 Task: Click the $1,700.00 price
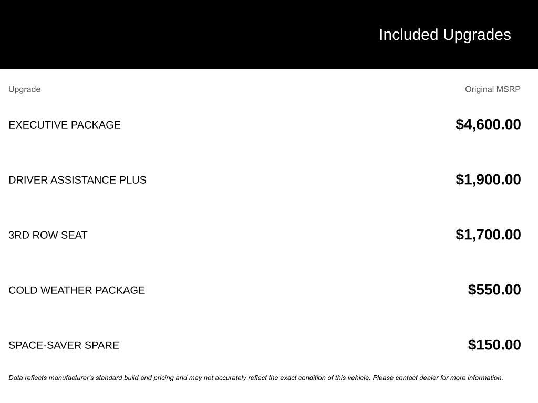pyautogui.click(x=488, y=235)
